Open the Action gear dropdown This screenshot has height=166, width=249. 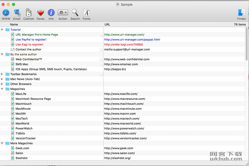point(63,12)
